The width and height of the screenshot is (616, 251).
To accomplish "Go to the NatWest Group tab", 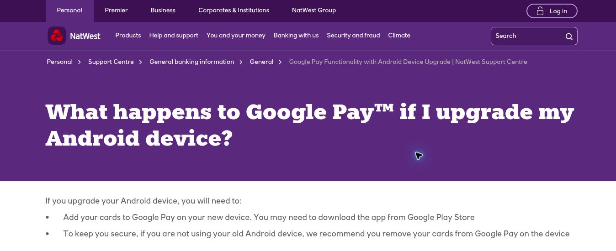I will 314,10.
